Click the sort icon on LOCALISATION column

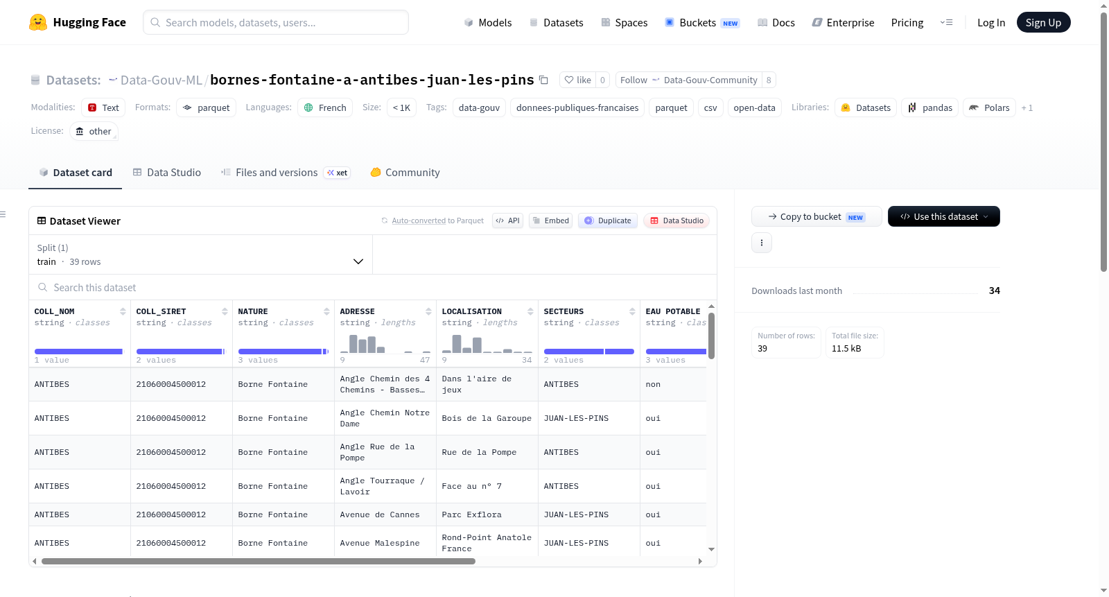(530, 311)
